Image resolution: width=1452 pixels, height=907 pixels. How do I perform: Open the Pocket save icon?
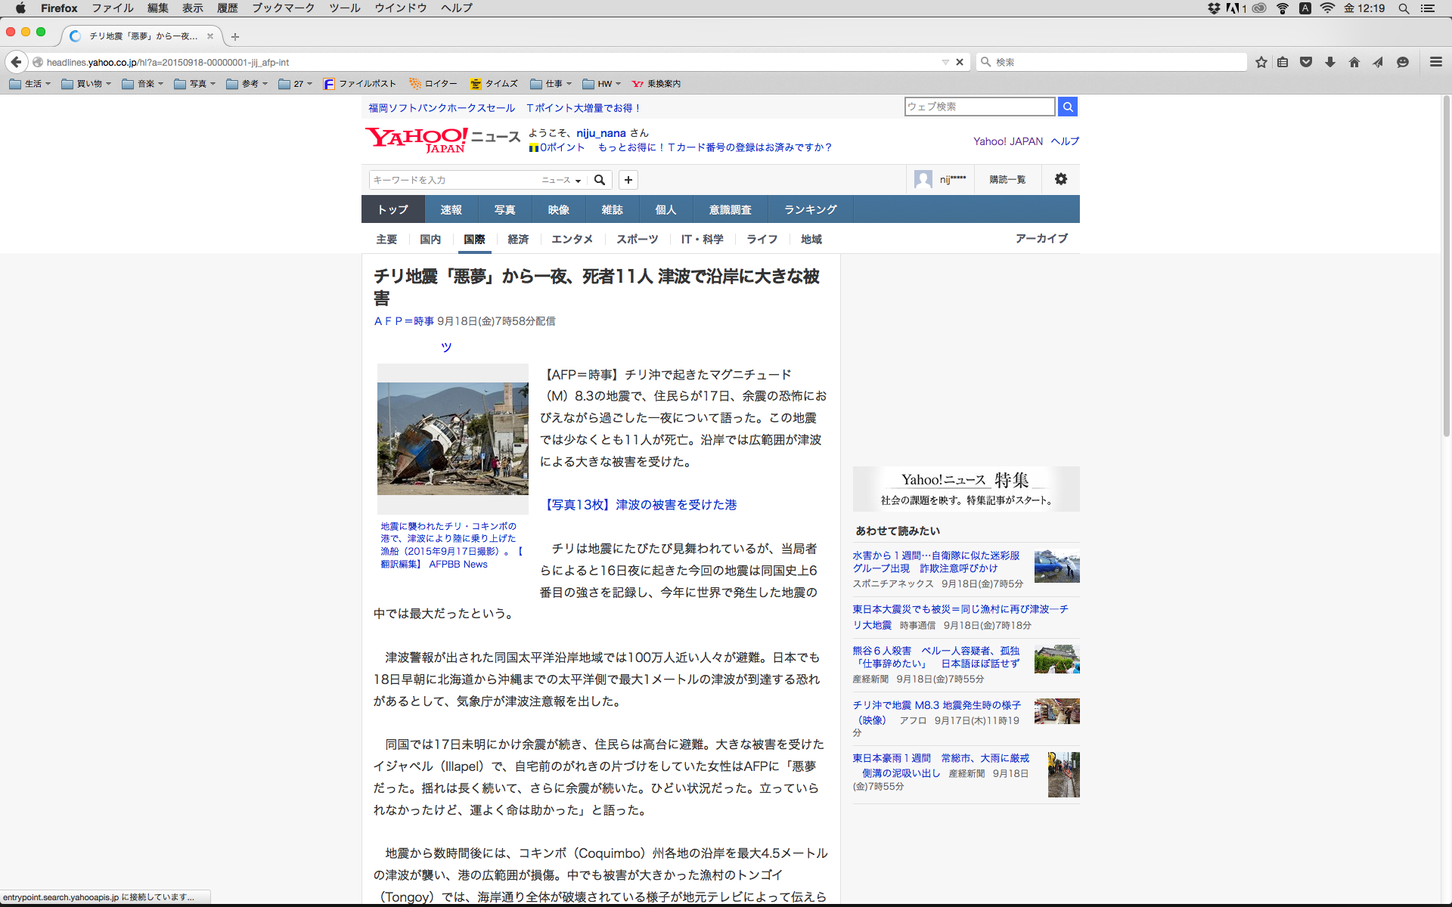tap(1306, 62)
